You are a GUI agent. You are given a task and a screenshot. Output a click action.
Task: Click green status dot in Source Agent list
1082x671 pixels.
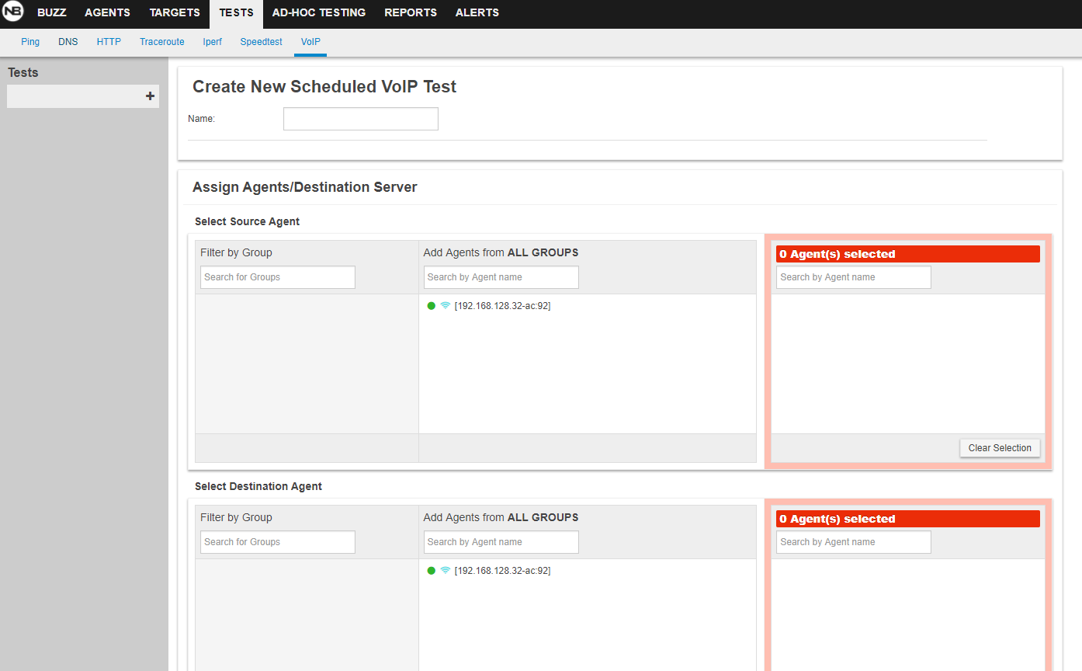[x=432, y=306]
